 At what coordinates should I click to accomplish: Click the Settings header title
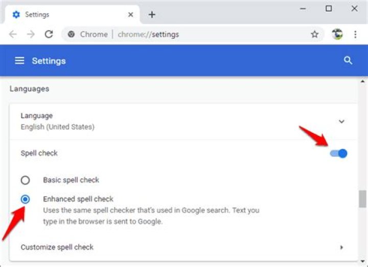(49, 61)
